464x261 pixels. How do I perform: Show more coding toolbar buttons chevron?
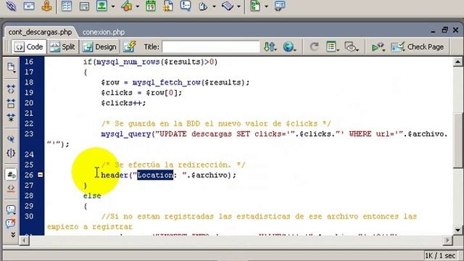pyautogui.click(x=13, y=235)
